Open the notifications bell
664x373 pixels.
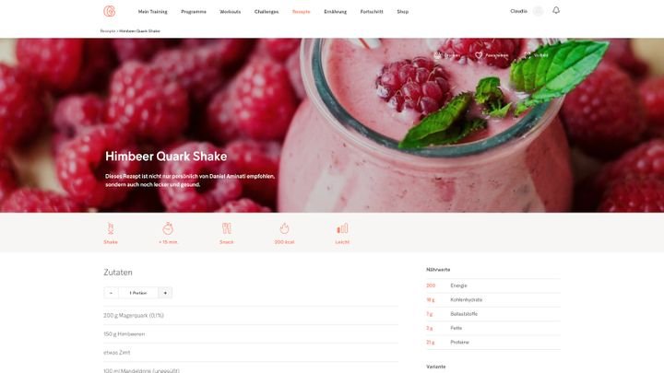pos(556,10)
